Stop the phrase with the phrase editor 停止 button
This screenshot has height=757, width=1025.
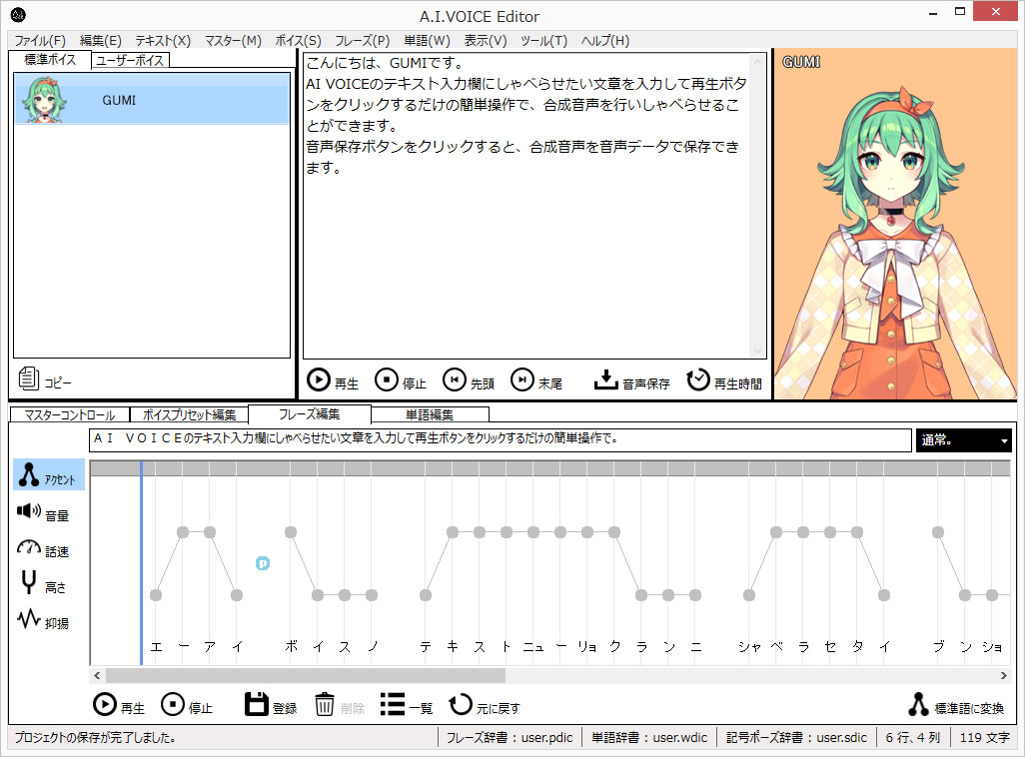[x=187, y=705]
